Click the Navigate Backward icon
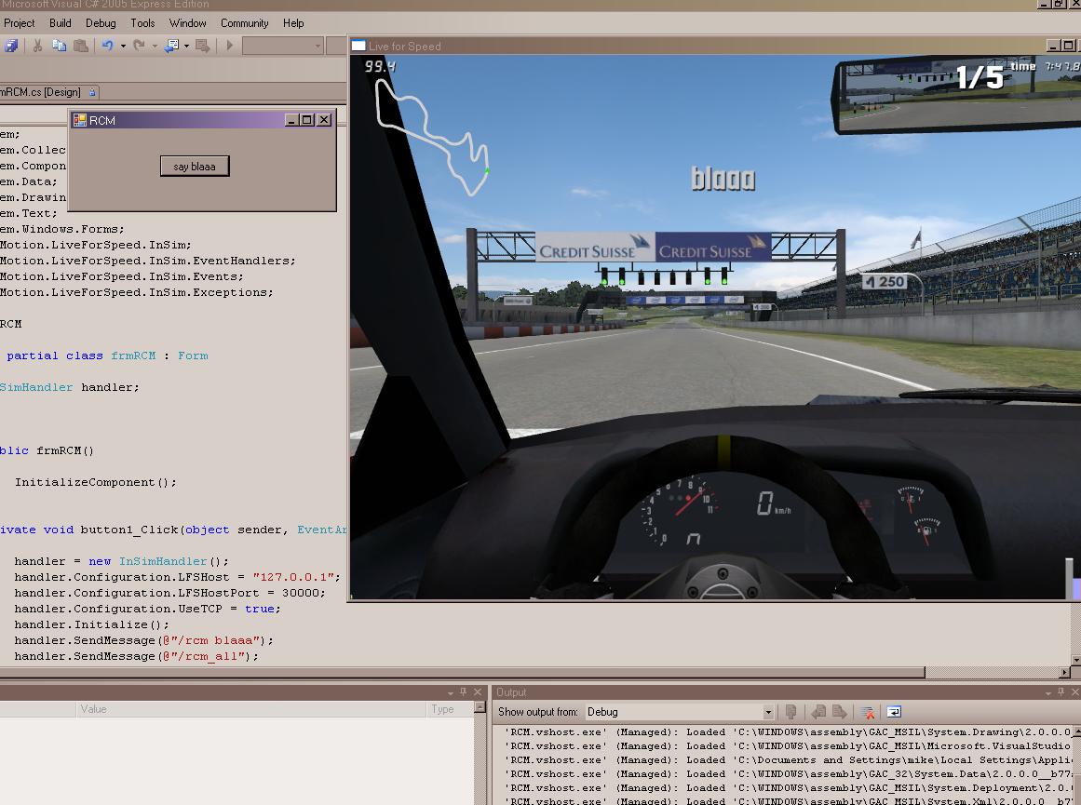Viewport: 1081px width, 805px height. [171, 47]
